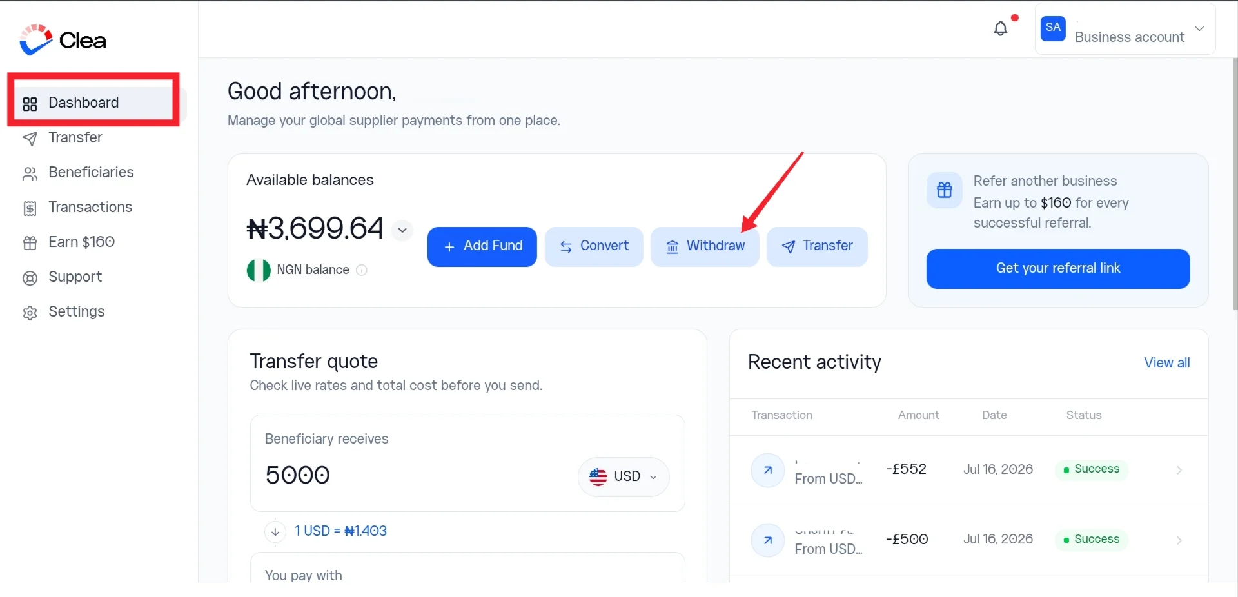Open the Support section

point(62,277)
